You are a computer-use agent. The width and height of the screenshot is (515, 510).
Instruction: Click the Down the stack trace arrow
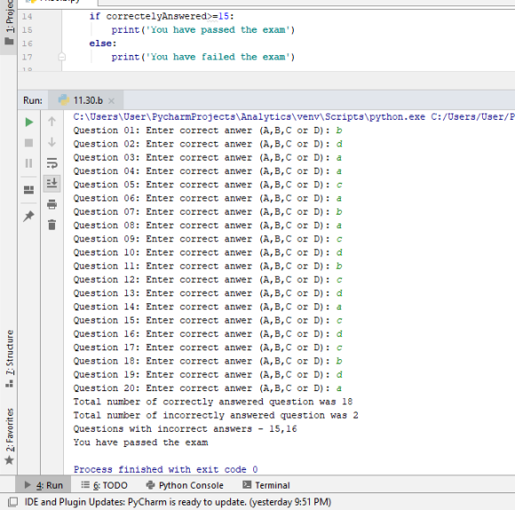(x=51, y=142)
